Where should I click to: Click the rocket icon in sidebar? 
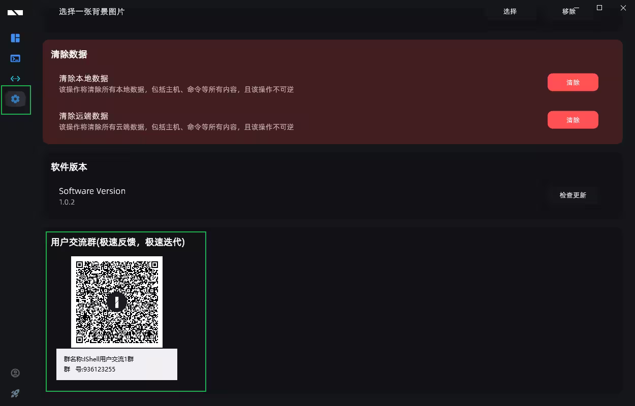click(x=15, y=393)
